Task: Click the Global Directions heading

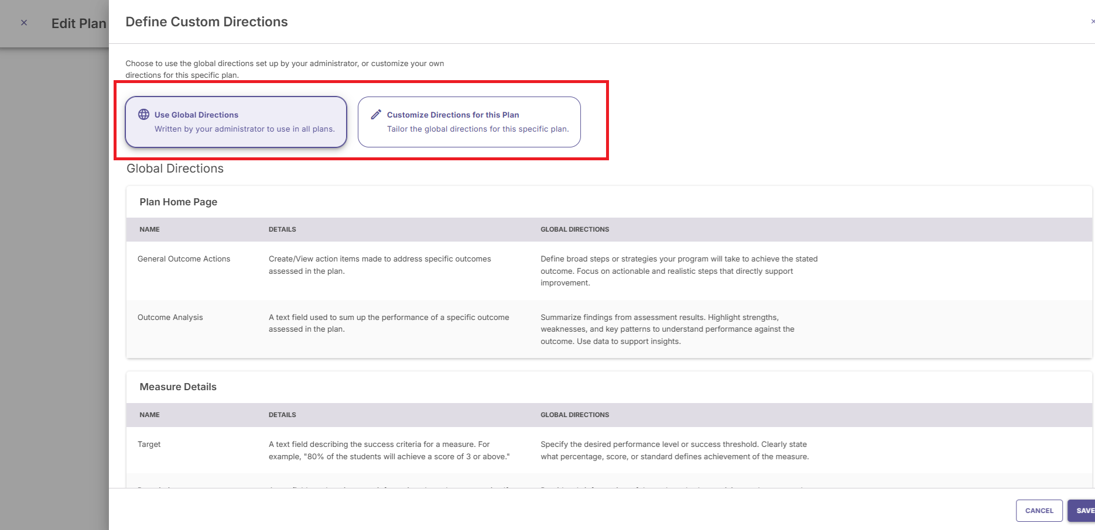Action: pyautogui.click(x=175, y=168)
